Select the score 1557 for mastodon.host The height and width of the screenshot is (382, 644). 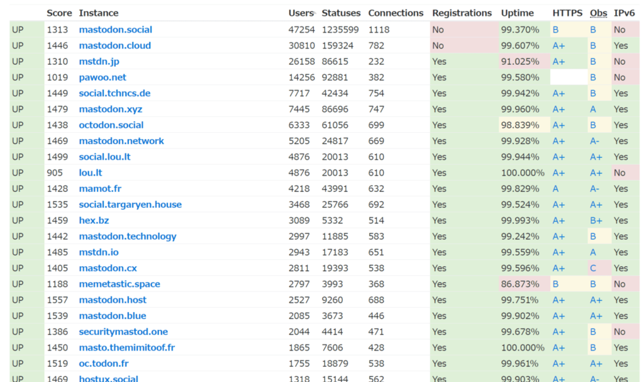point(57,300)
